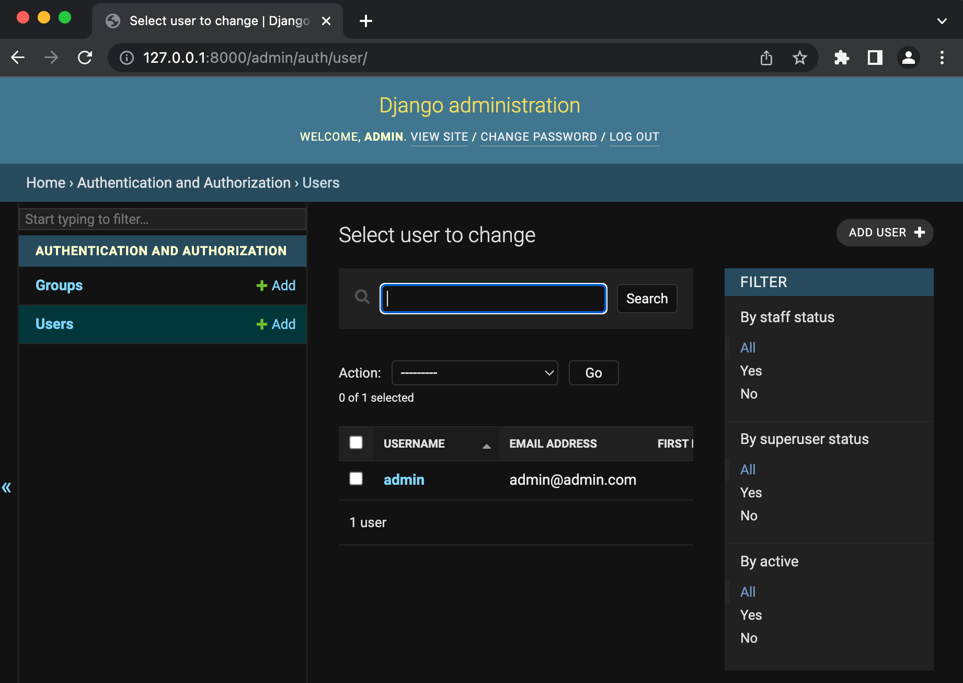Collapse the sidebar with the double chevron
Screen dimensions: 963x683
(x=6, y=487)
